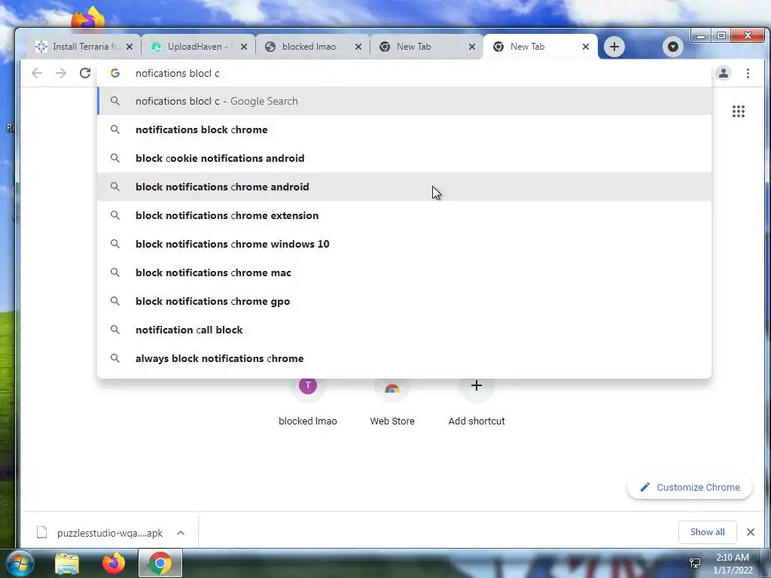Image resolution: width=771 pixels, height=578 pixels.
Task: Open Windows Explorer from the taskbar
Action: tap(67, 564)
